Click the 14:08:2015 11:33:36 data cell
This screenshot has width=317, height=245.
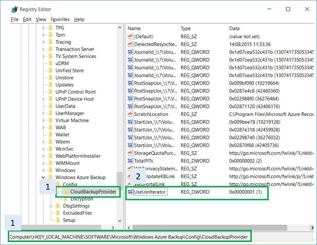250,44
